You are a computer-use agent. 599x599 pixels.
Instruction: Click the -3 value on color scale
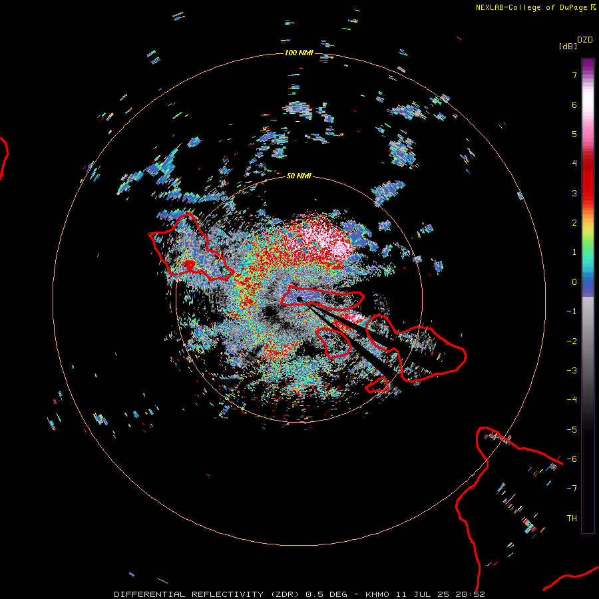tap(572, 371)
